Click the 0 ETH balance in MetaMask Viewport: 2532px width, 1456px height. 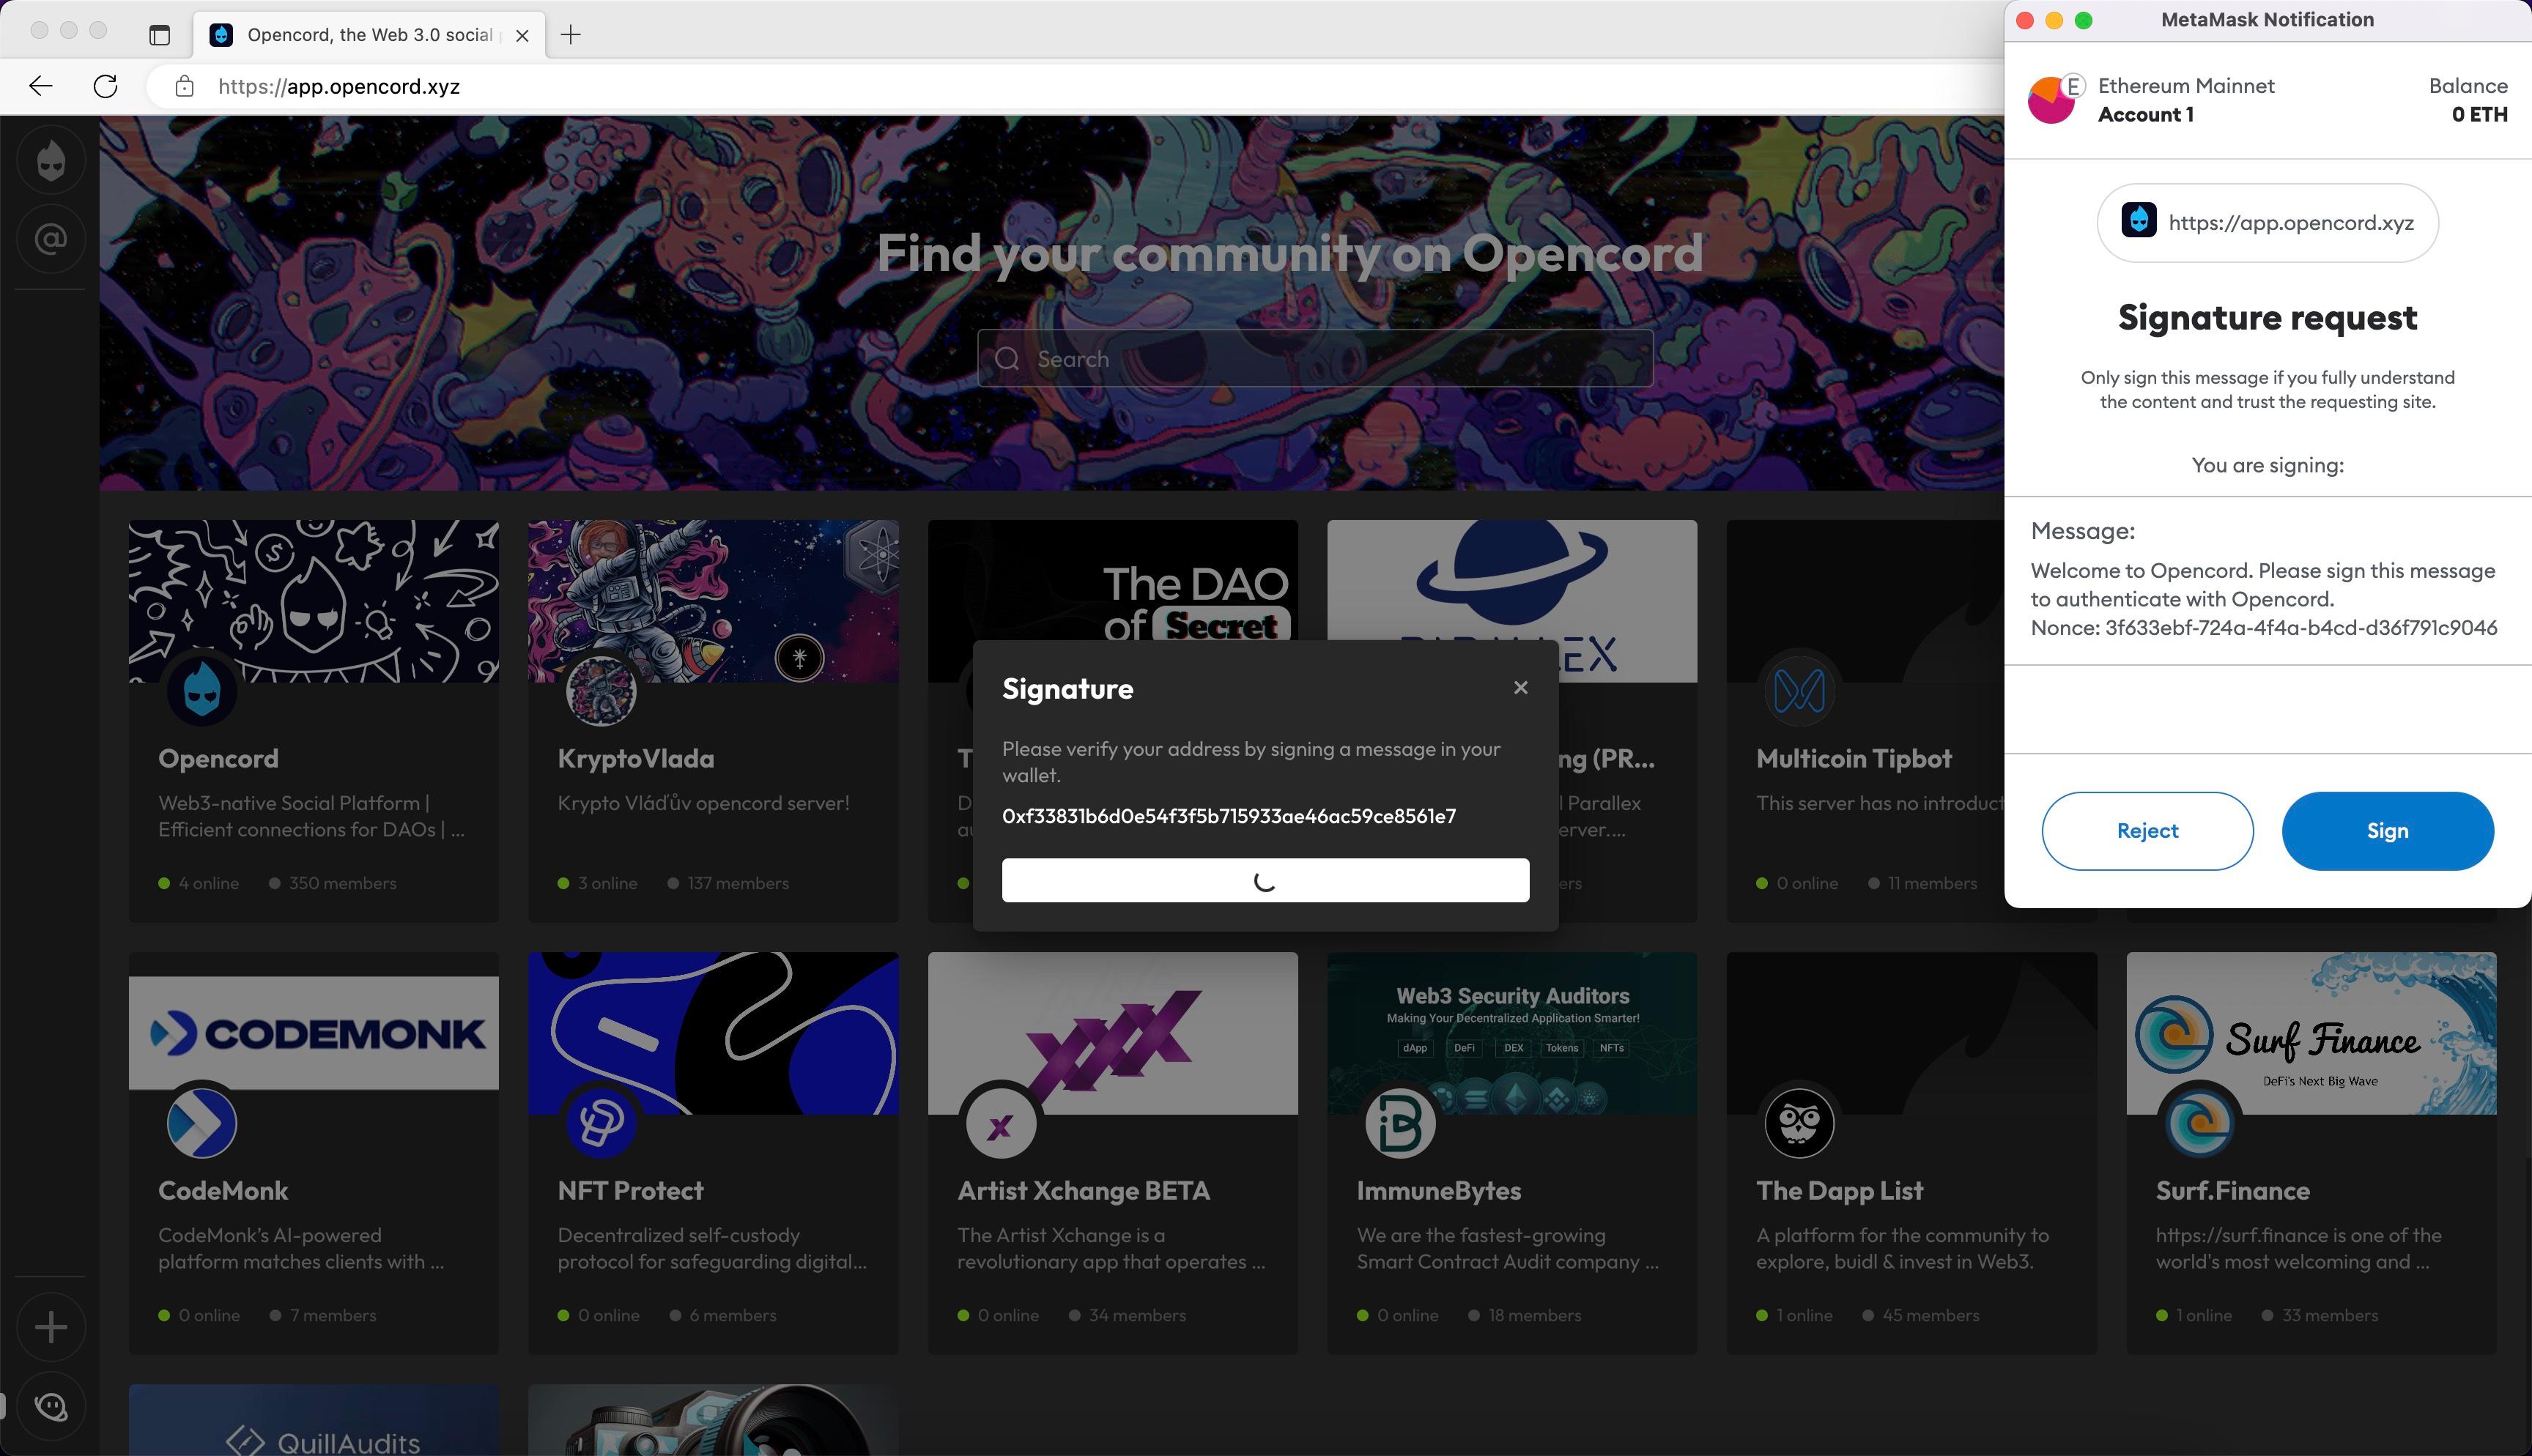(x=2479, y=114)
